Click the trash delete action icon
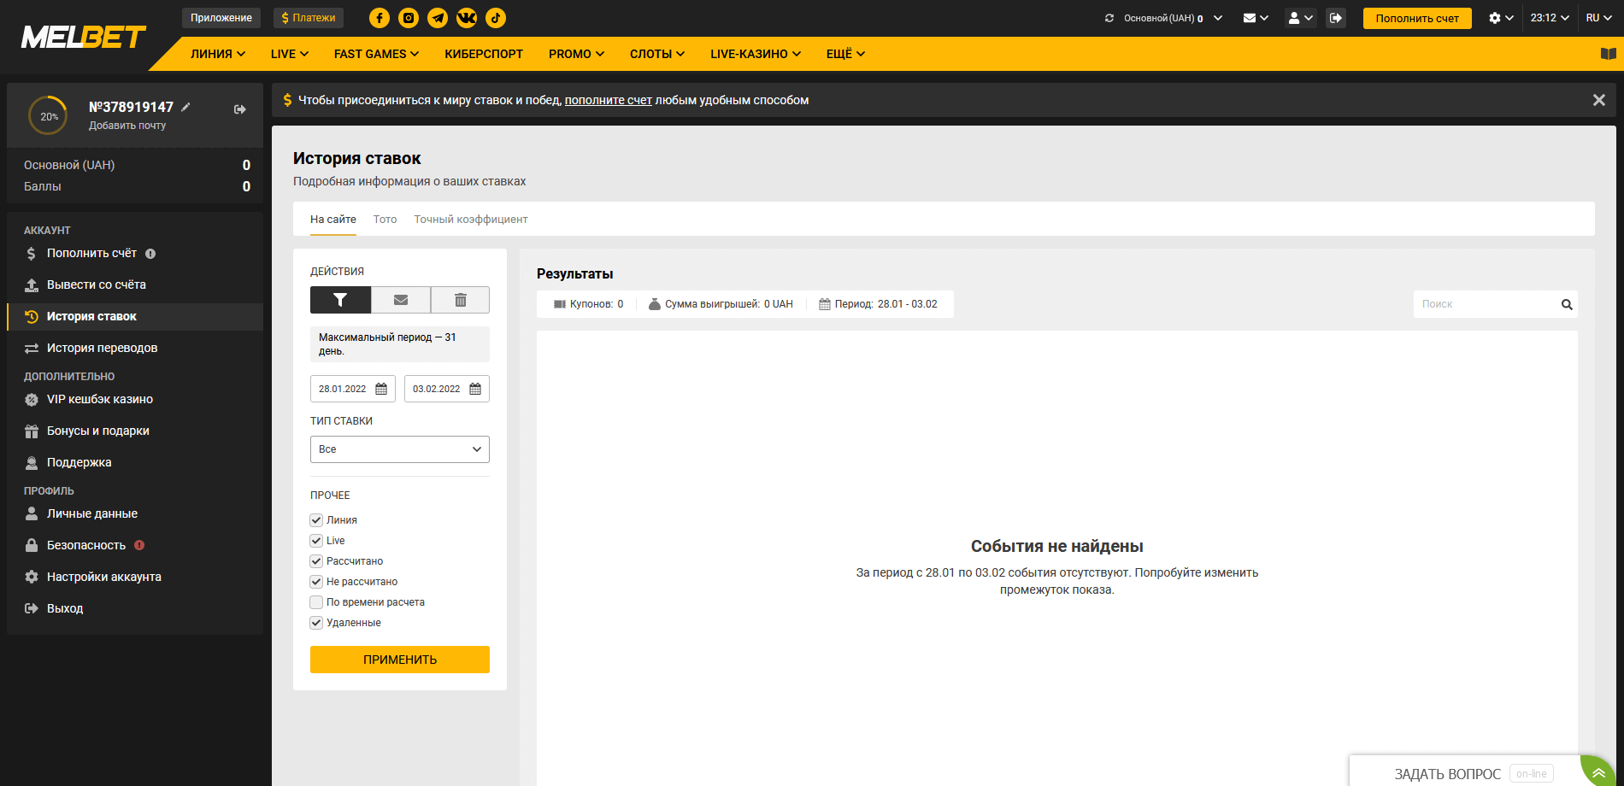This screenshot has width=1624, height=786. click(x=461, y=300)
